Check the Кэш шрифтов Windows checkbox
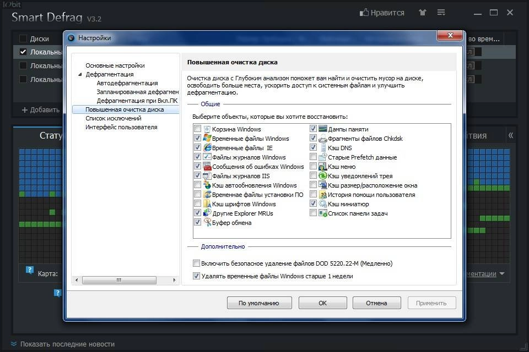 coord(197,204)
